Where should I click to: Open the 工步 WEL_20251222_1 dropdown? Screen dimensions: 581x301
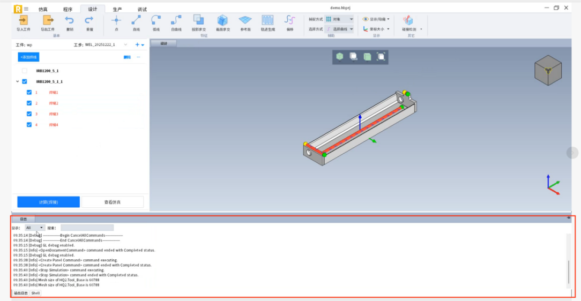pyautogui.click(x=125, y=45)
